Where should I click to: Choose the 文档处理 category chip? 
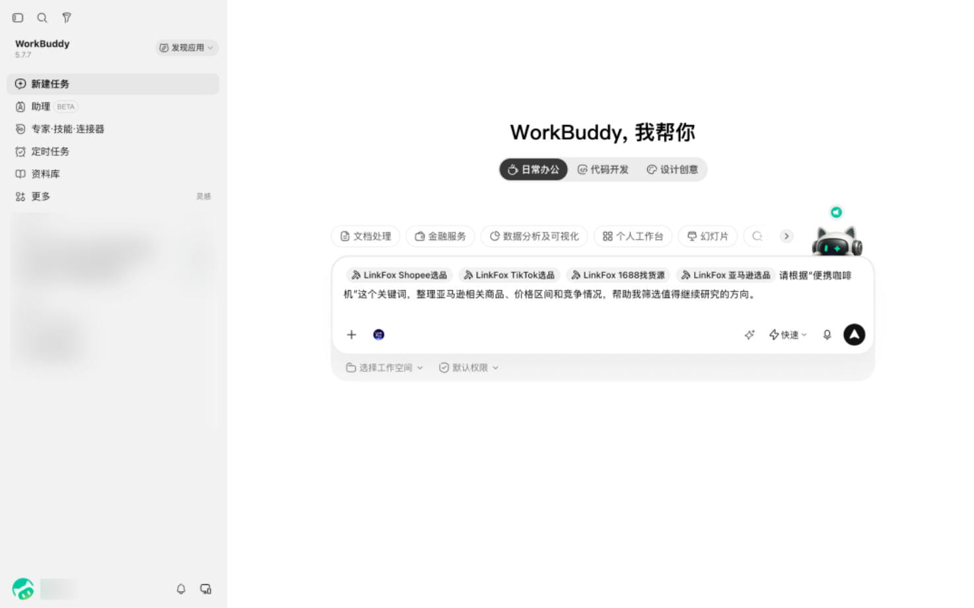pyautogui.click(x=365, y=236)
